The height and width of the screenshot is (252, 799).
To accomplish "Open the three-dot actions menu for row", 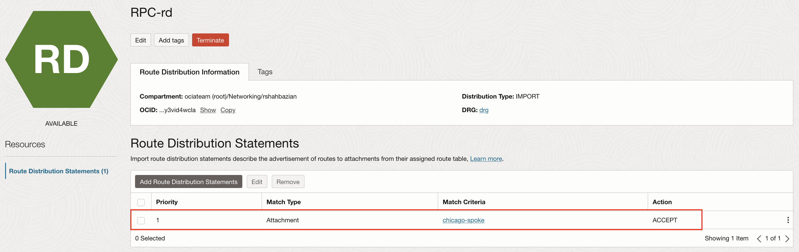I will tap(788, 220).
